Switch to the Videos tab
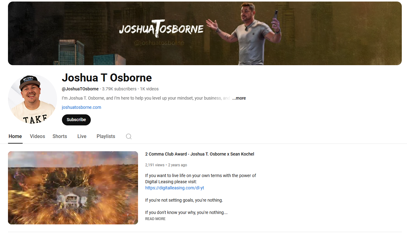 [x=37, y=136]
